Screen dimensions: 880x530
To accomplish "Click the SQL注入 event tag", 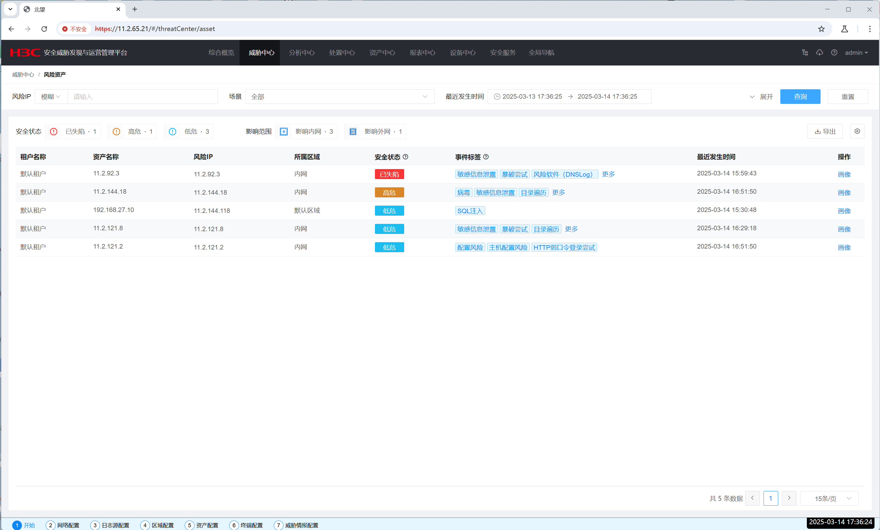I will tap(470, 210).
